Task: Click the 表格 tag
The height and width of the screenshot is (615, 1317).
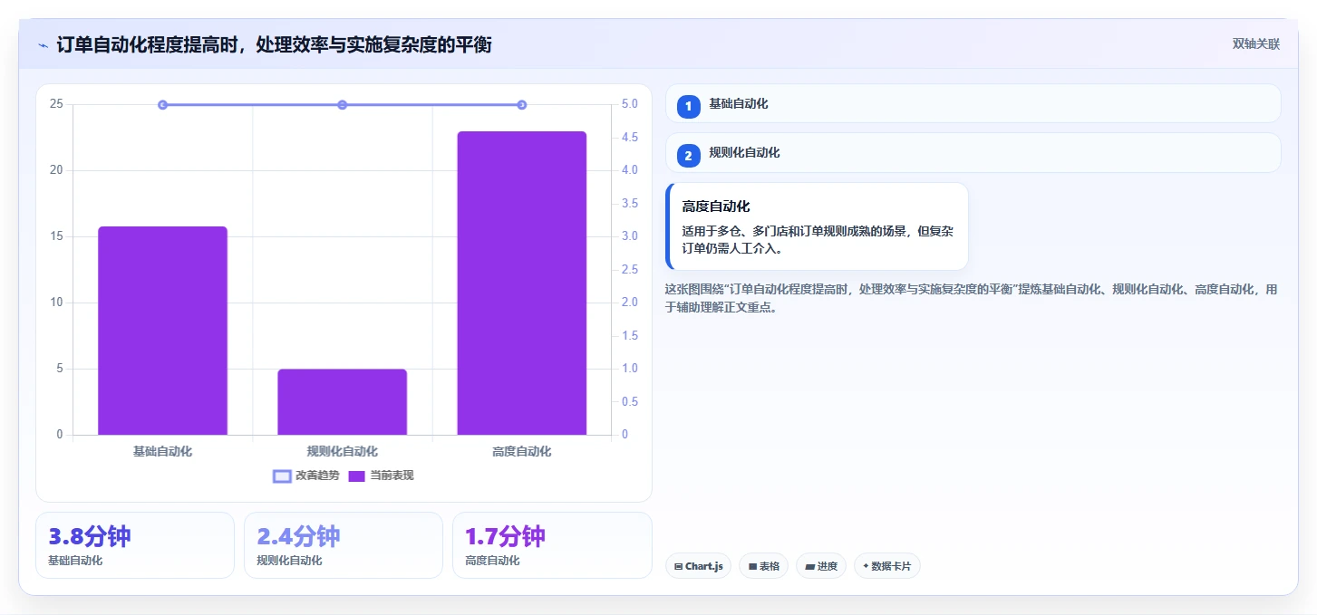Action: [763, 566]
